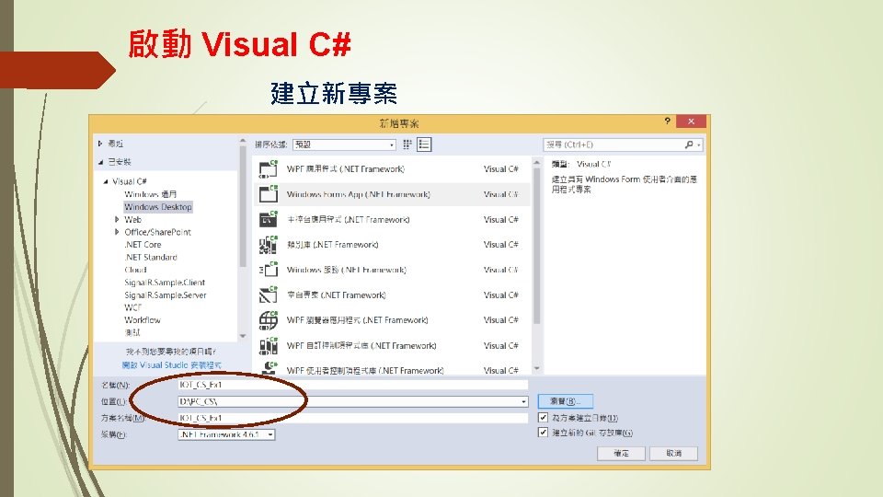
Task: Open the sort by dropdown
Action: tap(343, 144)
